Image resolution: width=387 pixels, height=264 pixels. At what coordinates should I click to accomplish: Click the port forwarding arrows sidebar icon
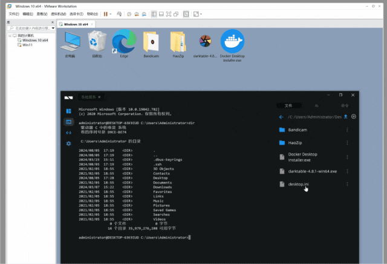[x=68, y=133]
